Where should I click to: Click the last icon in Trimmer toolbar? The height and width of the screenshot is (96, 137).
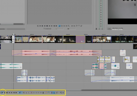81,26
